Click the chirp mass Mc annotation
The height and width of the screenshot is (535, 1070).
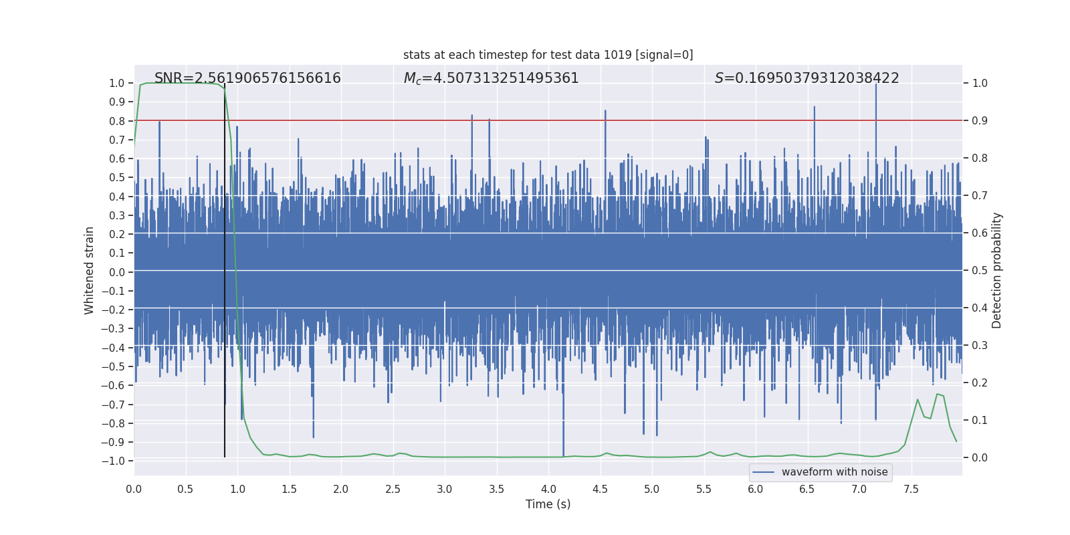[491, 78]
